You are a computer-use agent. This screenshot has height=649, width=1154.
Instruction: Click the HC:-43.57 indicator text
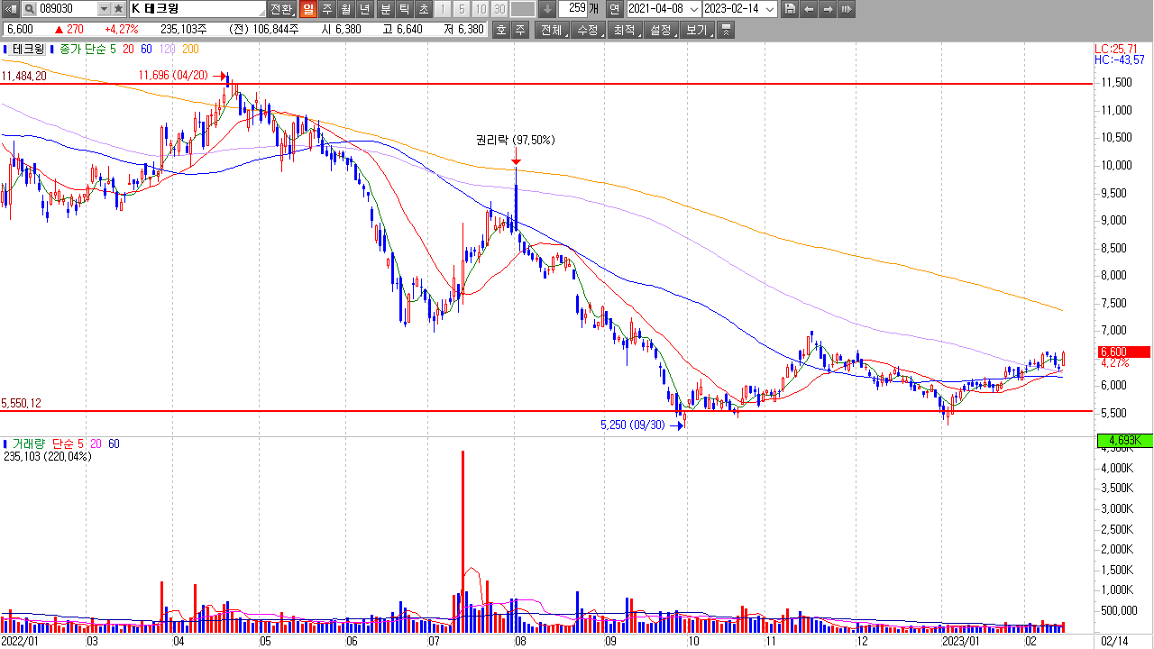pos(1120,59)
